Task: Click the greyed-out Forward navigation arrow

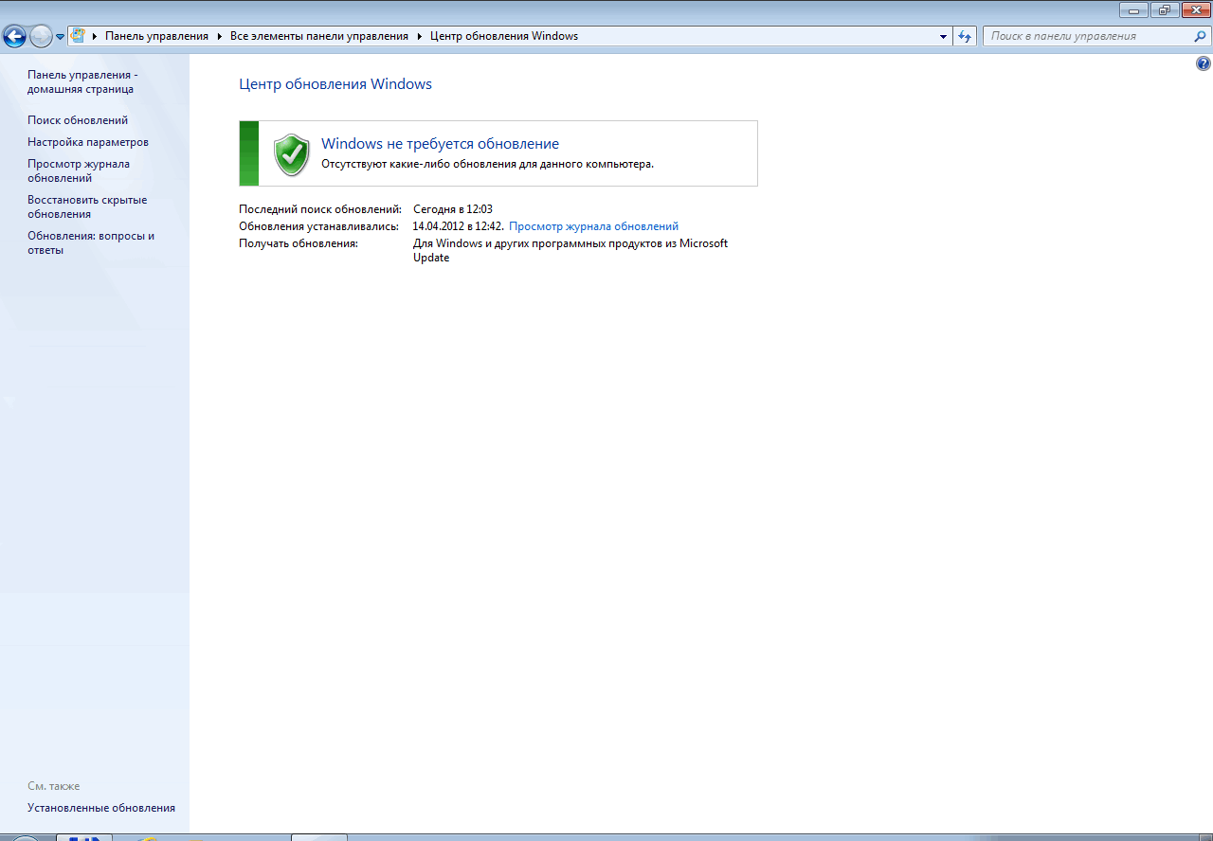Action: pyautogui.click(x=41, y=37)
